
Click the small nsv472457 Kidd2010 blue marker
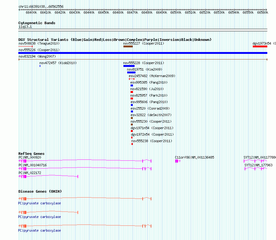click(x=40, y=66)
